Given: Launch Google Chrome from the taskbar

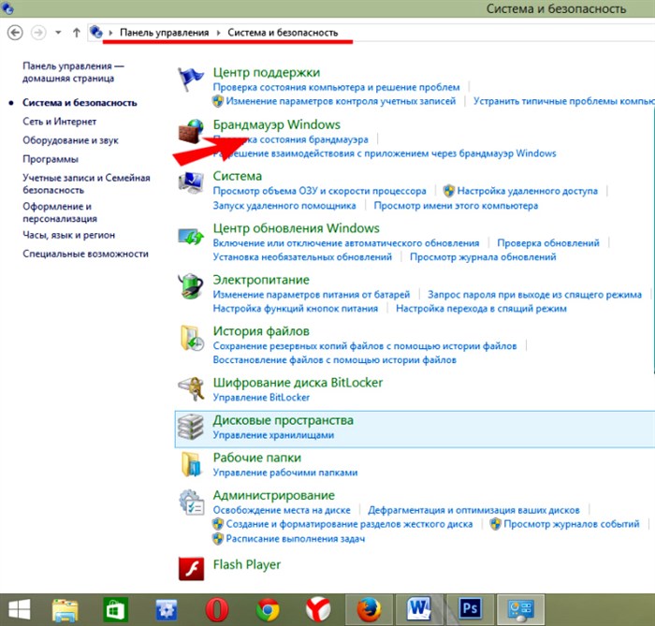Looking at the screenshot, I should click(268, 610).
